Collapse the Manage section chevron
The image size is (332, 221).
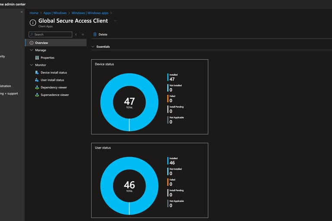tap(32, 50)
